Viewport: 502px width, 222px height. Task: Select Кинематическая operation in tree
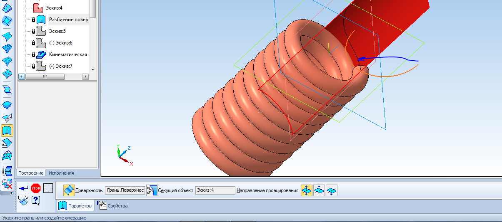pos(68,54)
